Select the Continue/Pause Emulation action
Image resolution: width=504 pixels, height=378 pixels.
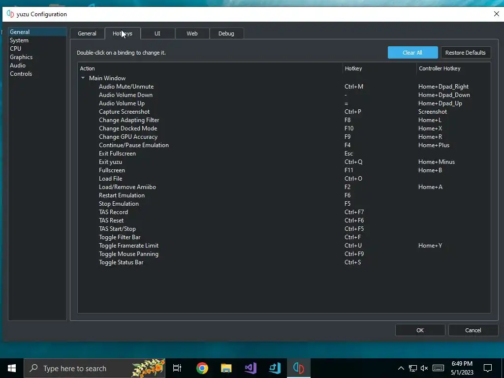click(134, 145)
